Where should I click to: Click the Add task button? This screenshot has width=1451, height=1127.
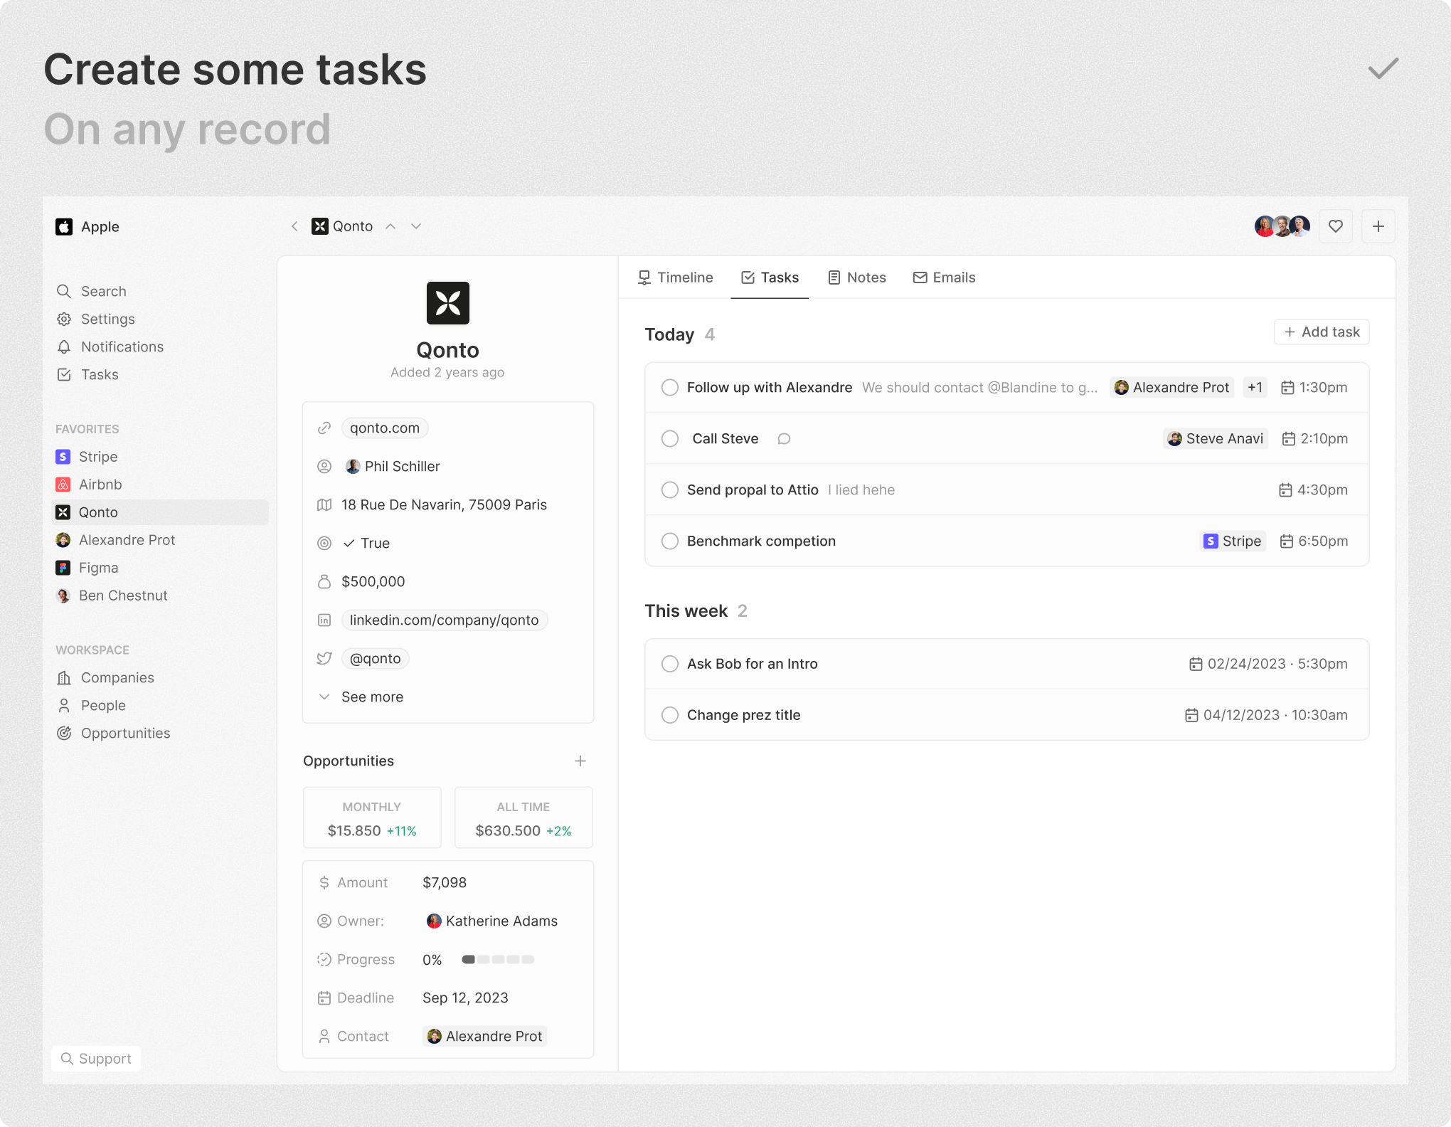click(x=1321, y=332)
